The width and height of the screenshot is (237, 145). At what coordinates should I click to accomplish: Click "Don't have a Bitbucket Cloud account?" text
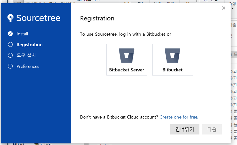(119, 117)
